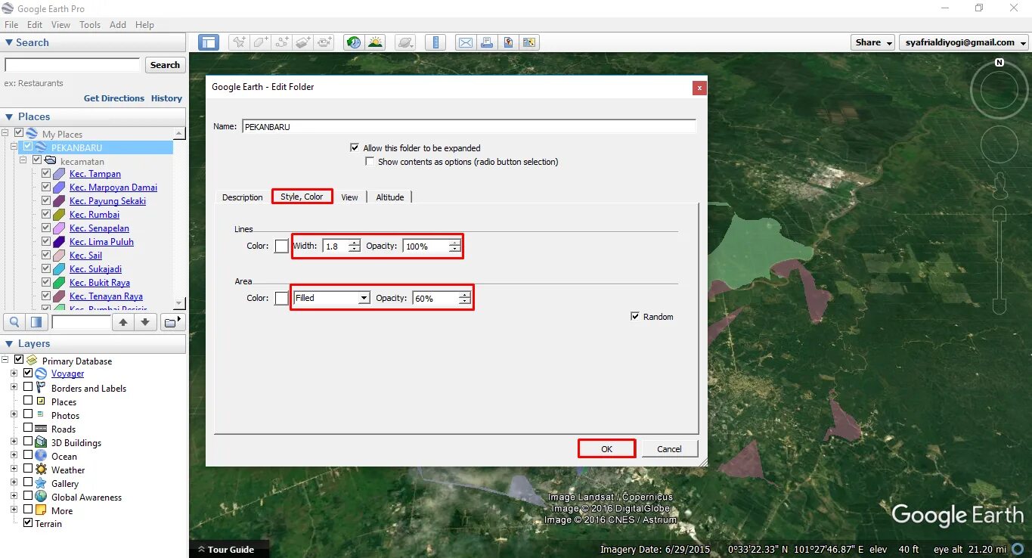Toggle the Borders and Labels layer checkbox
Screen dimensions: 1032x558
28,388
